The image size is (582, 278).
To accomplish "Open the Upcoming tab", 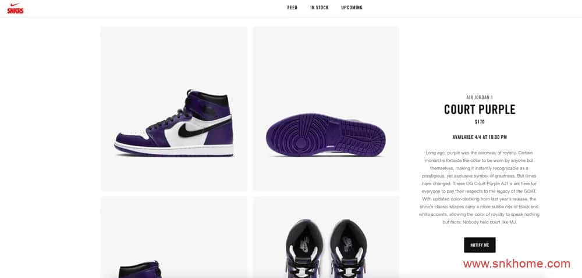I will pos(352,8).
